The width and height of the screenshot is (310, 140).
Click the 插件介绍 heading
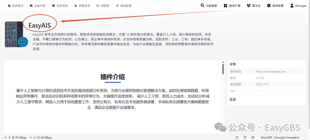pyautogui.click(x=113, y=77)
